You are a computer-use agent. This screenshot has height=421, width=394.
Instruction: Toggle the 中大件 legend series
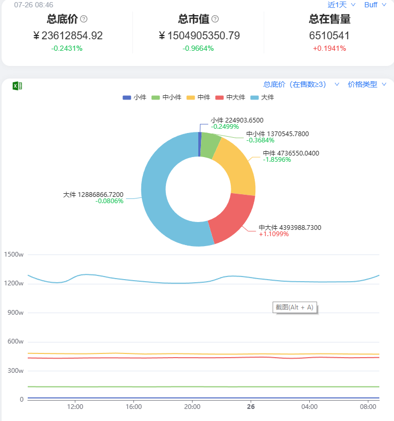tap(230, 97)
